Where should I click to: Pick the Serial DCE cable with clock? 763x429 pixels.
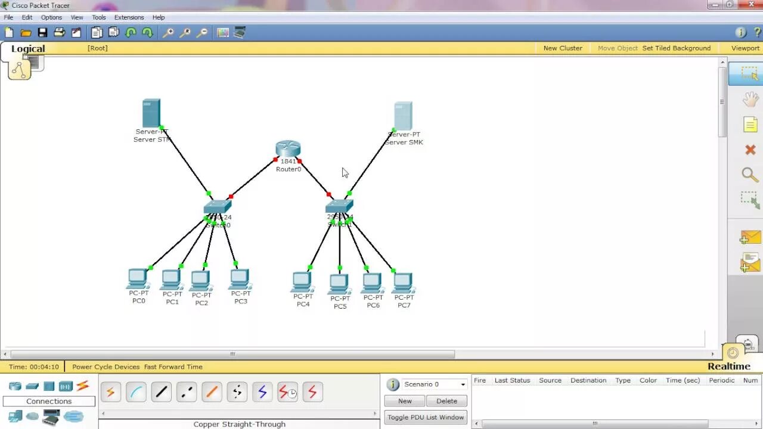pos(288,392)
